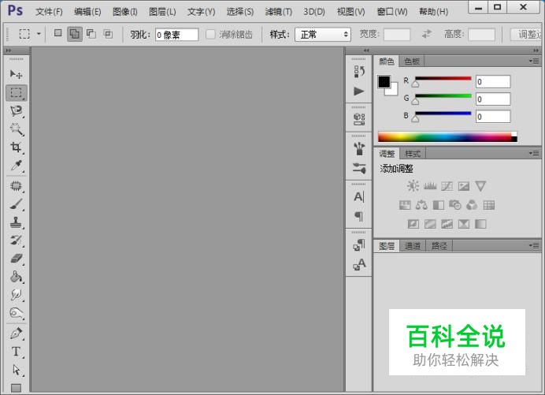The width and height of the screenshot is (545, 395).
Task: Collapse the right panels to icons
Action: (x=536, y=50)
